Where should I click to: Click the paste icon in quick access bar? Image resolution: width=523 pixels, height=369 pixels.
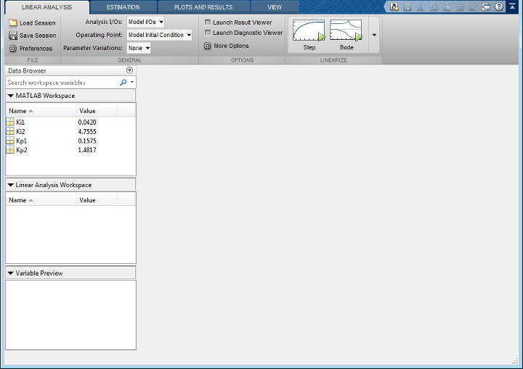coord(447,7)
